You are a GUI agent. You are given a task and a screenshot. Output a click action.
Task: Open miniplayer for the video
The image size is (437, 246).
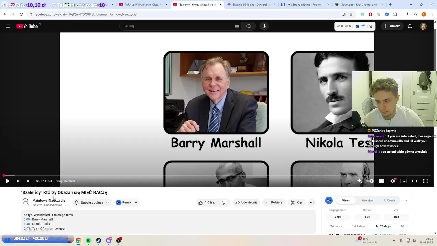404,181
